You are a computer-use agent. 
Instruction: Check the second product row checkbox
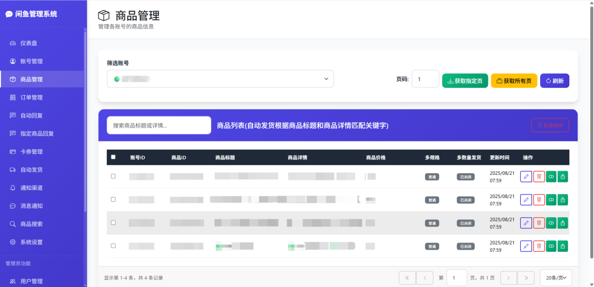(x=113, y=199)
